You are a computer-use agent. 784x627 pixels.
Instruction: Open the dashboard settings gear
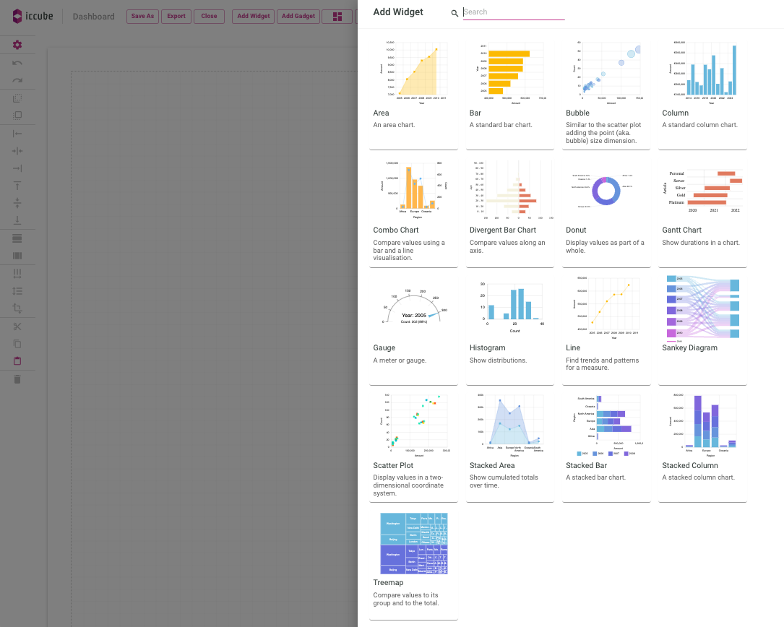point(17,45)
